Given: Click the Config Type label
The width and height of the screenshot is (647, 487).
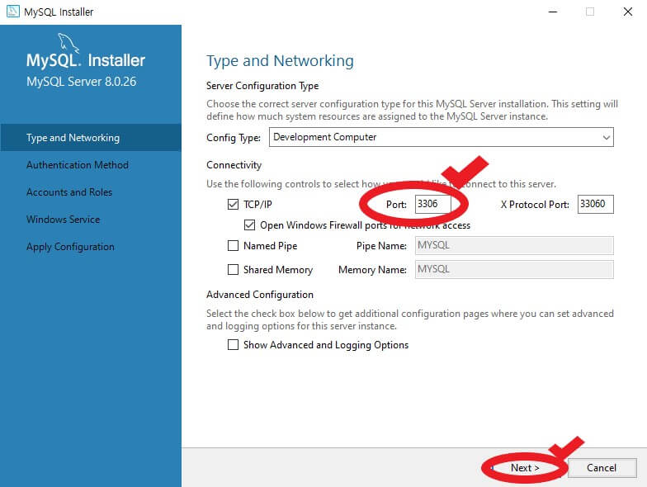Looking at the screenshot, I should tap(234, 137).
